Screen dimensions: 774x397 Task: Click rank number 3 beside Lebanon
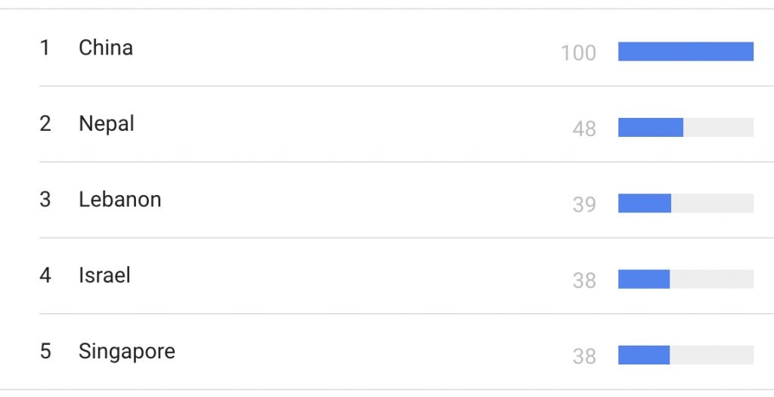[x=45, y=200]
